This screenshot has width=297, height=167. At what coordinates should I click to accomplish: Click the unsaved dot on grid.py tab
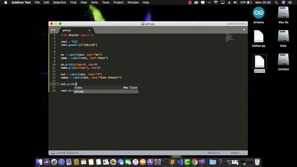coord(90,30)
